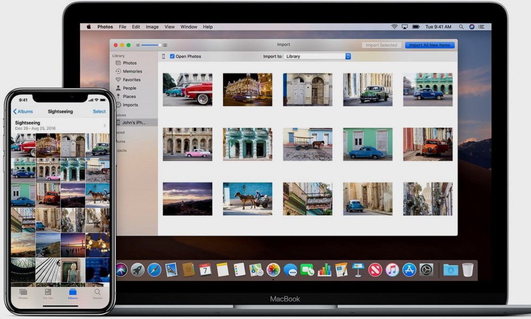Click the Import Selected button

[x=381, y=45]
